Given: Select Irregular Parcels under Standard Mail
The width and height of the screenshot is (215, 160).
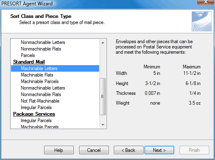Looking at the screenshot, I should pos(55,107).
